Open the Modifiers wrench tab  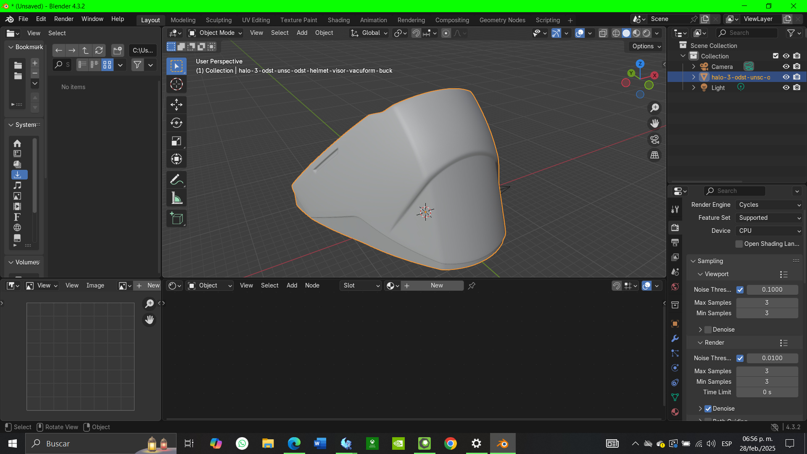click(x=675, y=339)
